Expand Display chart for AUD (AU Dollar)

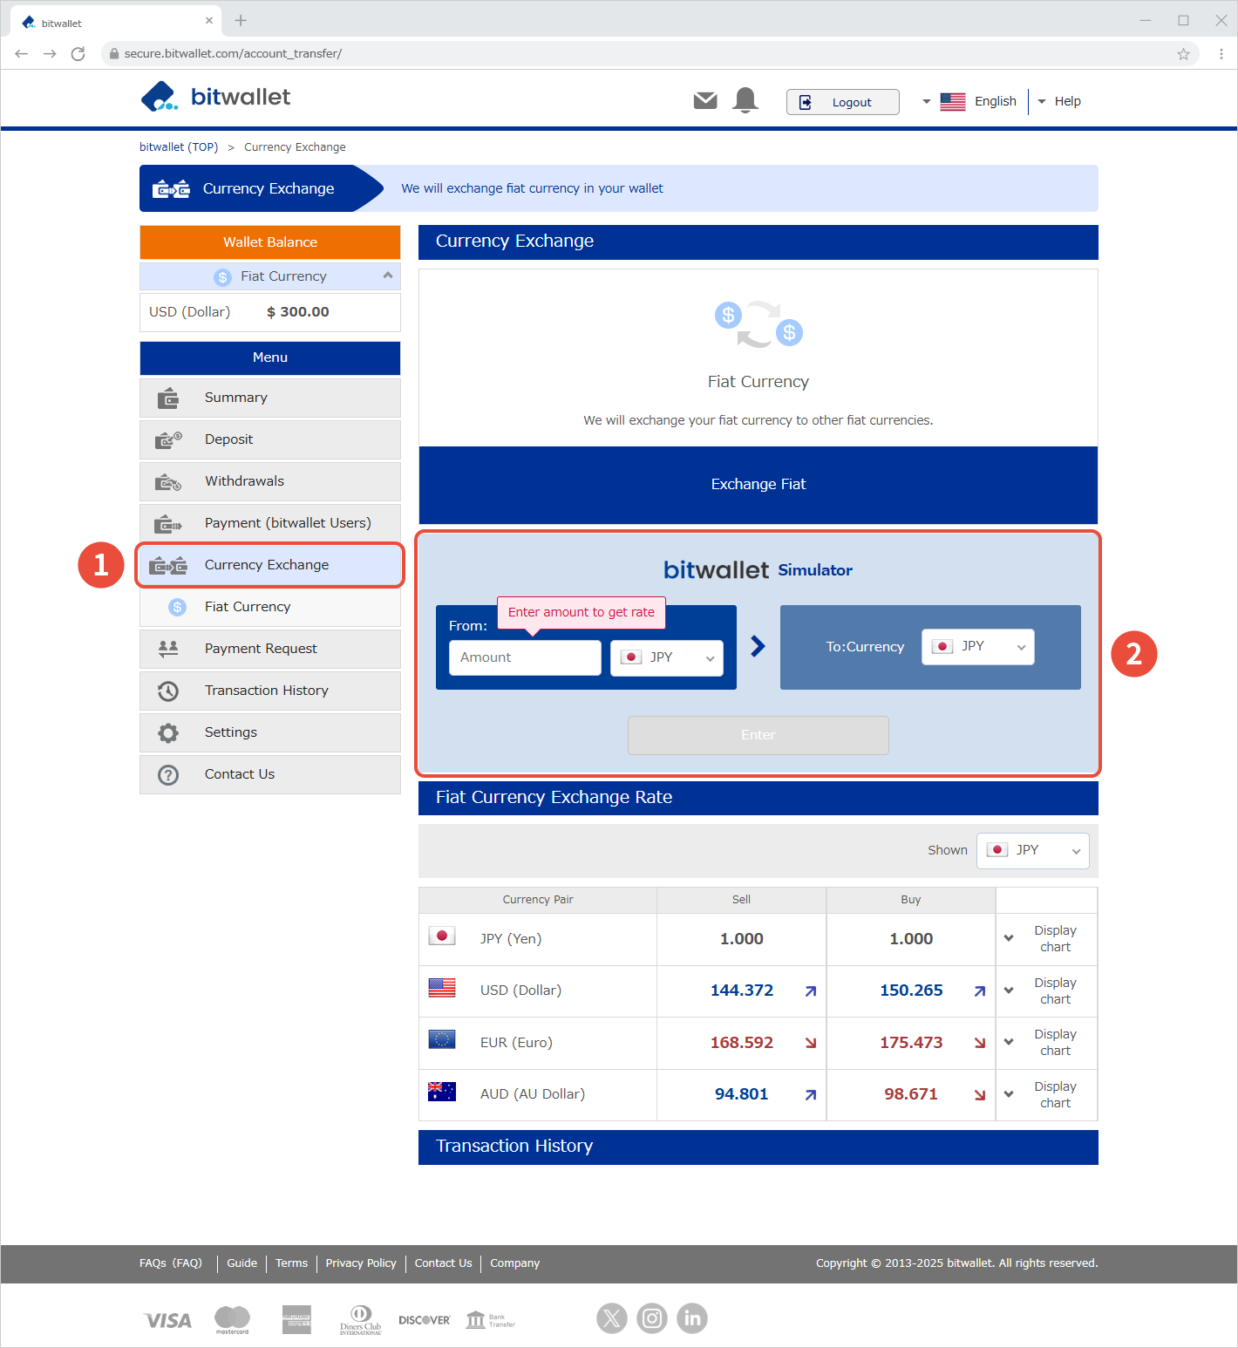(x=1046, y=1095)
